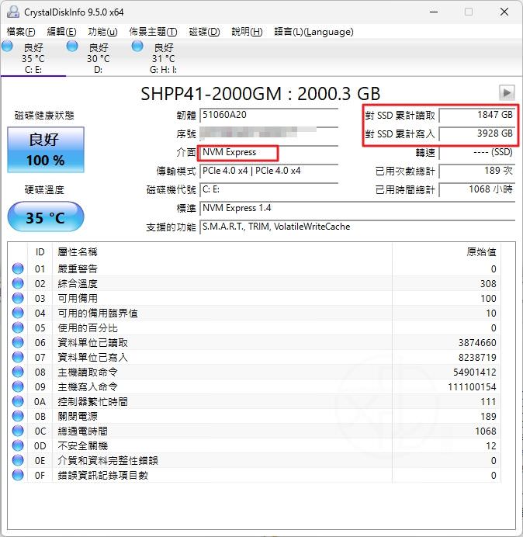Screen dimensions: 523x537
Task: Select the 30 °C D: disk tab
Action: [x=99, y=57]
